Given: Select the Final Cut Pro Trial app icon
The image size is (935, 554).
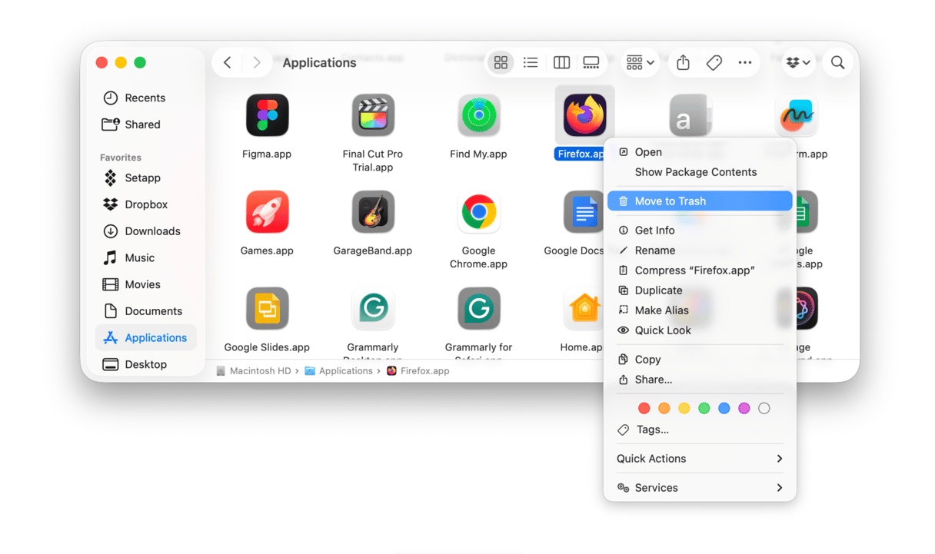Looking at the screenshot, I should [x=373, y=115].
